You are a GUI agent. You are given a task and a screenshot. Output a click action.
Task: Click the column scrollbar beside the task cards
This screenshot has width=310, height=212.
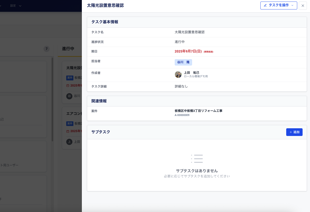(52, 100)
